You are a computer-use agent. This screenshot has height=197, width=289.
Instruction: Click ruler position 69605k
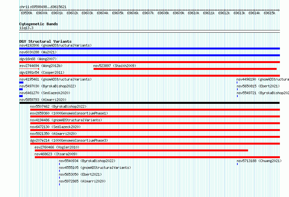118,13
